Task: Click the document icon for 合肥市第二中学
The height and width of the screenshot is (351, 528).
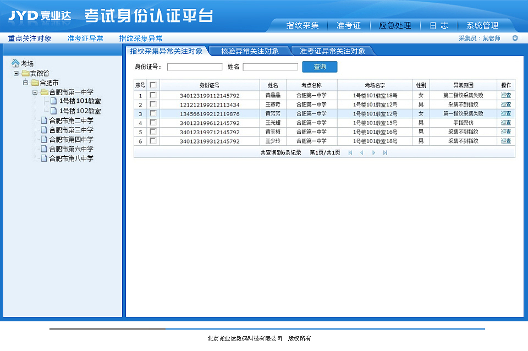Action: click(x=44, y=120)
